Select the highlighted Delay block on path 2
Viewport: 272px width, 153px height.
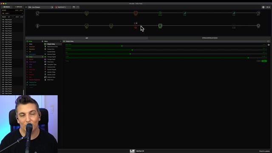(160, 25)
